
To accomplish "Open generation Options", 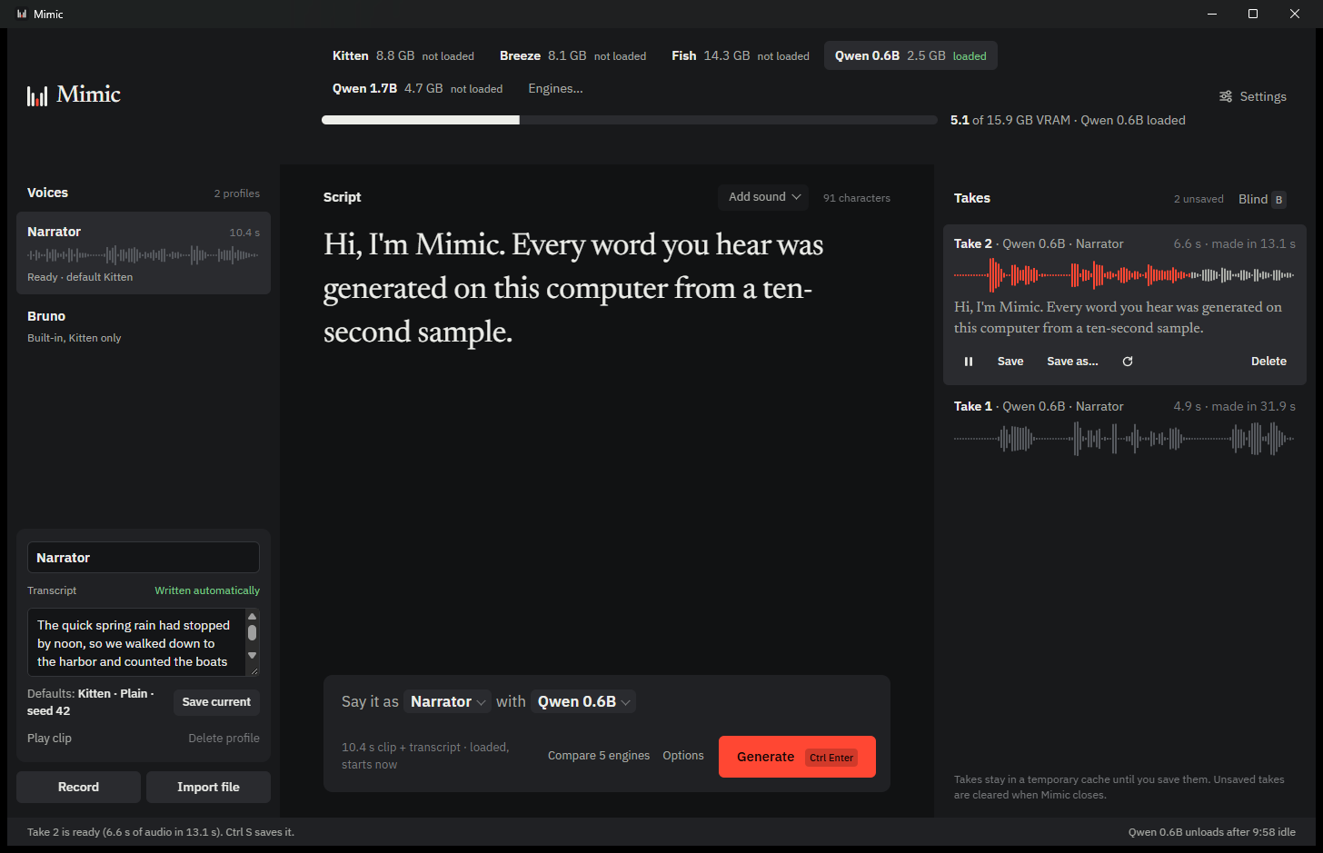I will point(683,756).
